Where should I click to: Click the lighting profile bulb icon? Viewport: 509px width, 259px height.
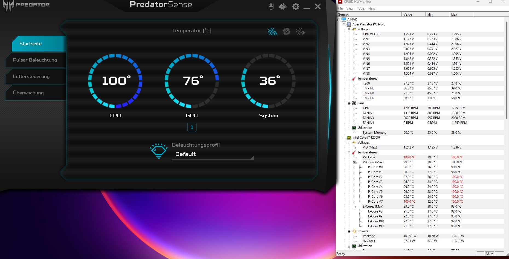click(x=159, y=151)
